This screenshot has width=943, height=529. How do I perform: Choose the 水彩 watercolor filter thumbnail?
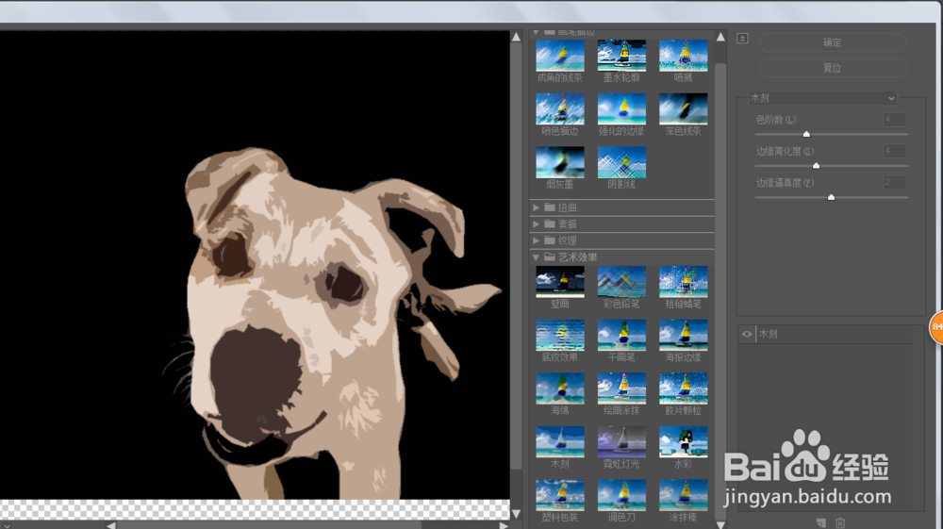tap(683, 442)
